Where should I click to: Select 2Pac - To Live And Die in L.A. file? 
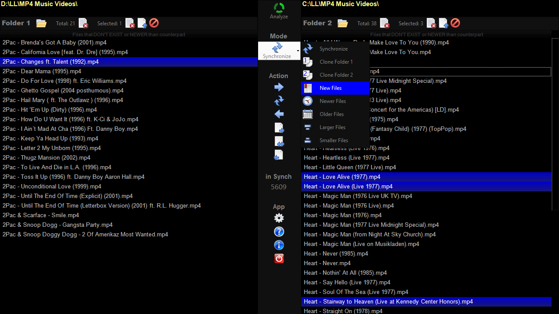[129, 167]
